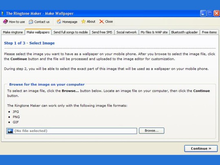Open How to use help text
The image size is (220, 165).
tap(17, 22)
